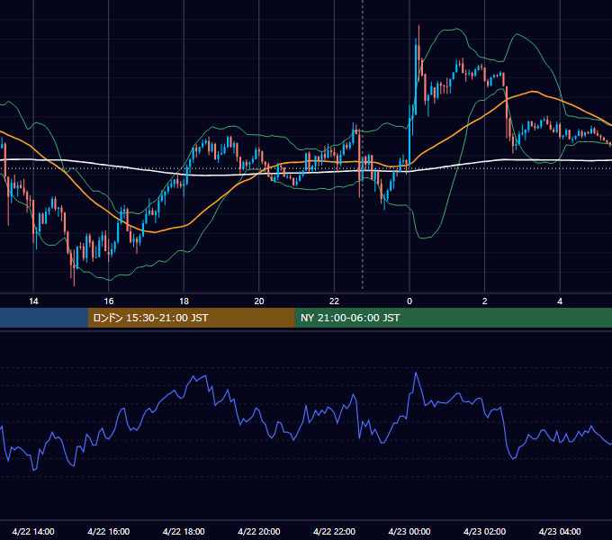Click the 4/22 16:00 date label
612x540 pixels.
(109, 531)
